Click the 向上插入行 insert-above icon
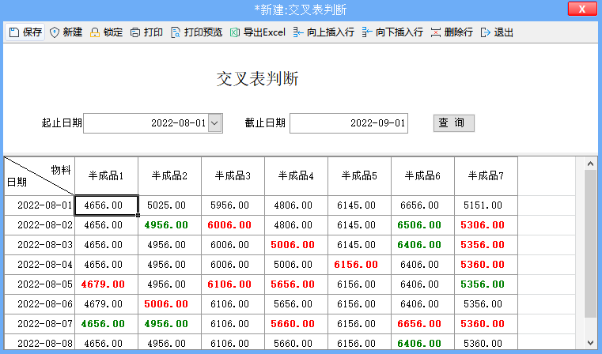This screenshot has width=602, height=354. (298, 32)
